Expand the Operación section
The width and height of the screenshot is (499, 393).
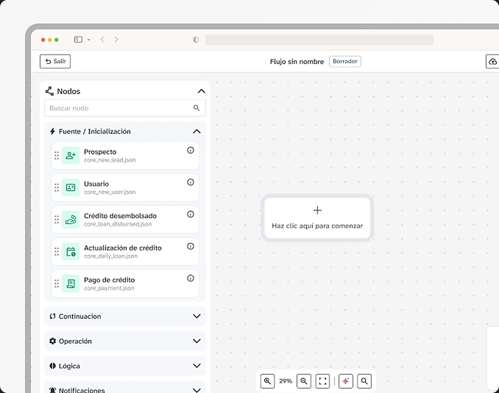pos(197,341)
